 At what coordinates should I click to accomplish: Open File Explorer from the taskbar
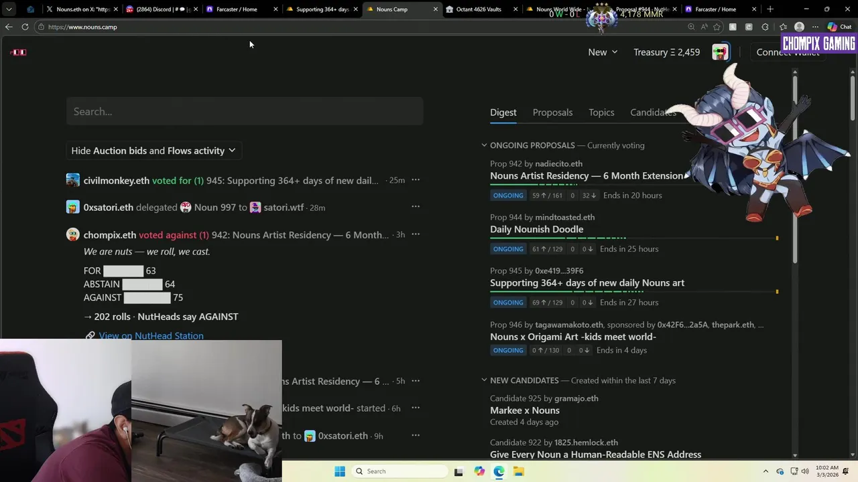coord(518,471)
